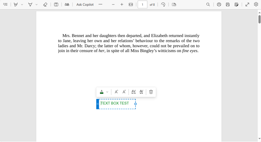Click the scrollbar down arrow
Screen dimensions: 261x142
pyautogui.click(x=260, y=139)
